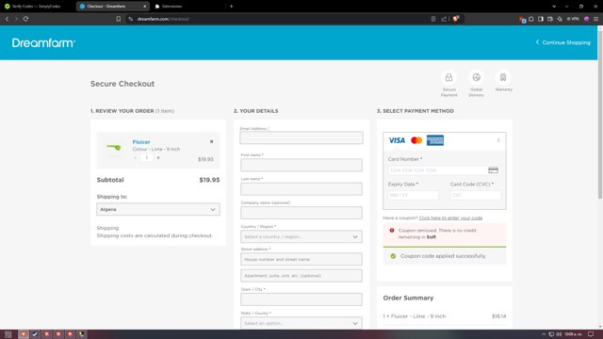
Task: Bookmark this page via bookmark icon
Action: point(119,19)
